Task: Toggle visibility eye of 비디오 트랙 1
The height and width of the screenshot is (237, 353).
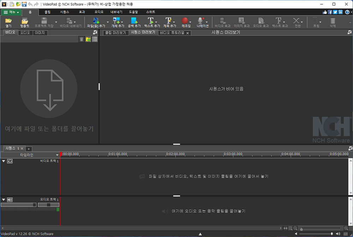Action: [10, 161]
